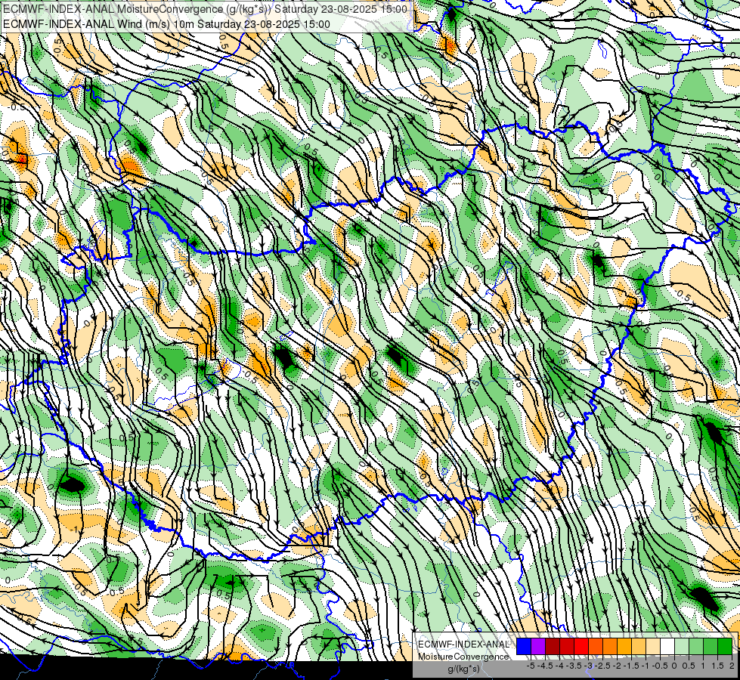Click the legend swatch between -4.5 and -4
Viewport: 740px width, 680px height.
(553, 646)
